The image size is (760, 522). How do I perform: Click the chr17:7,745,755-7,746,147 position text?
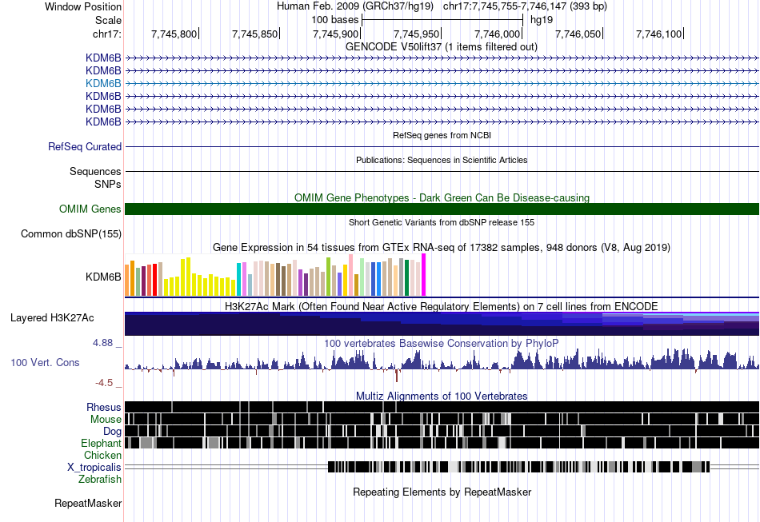[525, 6]
